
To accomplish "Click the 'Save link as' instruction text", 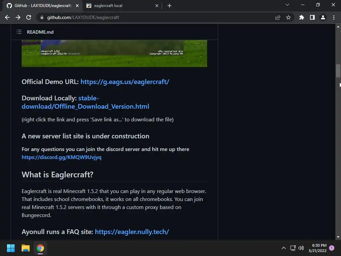I will tap(98, 120).
